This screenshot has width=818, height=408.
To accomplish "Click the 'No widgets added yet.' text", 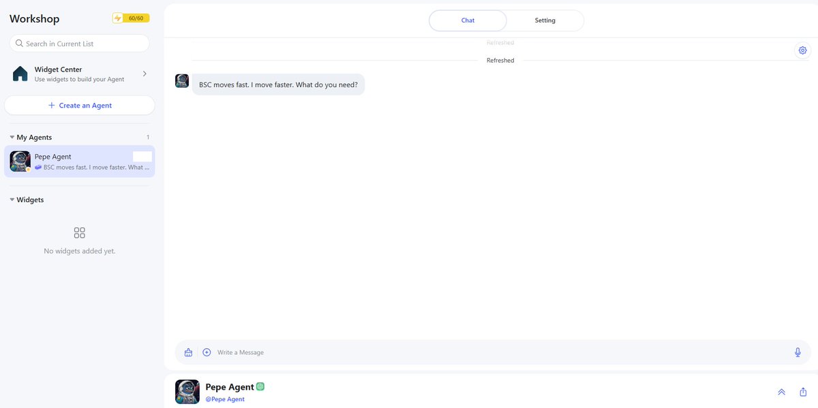I will [80, 251].
